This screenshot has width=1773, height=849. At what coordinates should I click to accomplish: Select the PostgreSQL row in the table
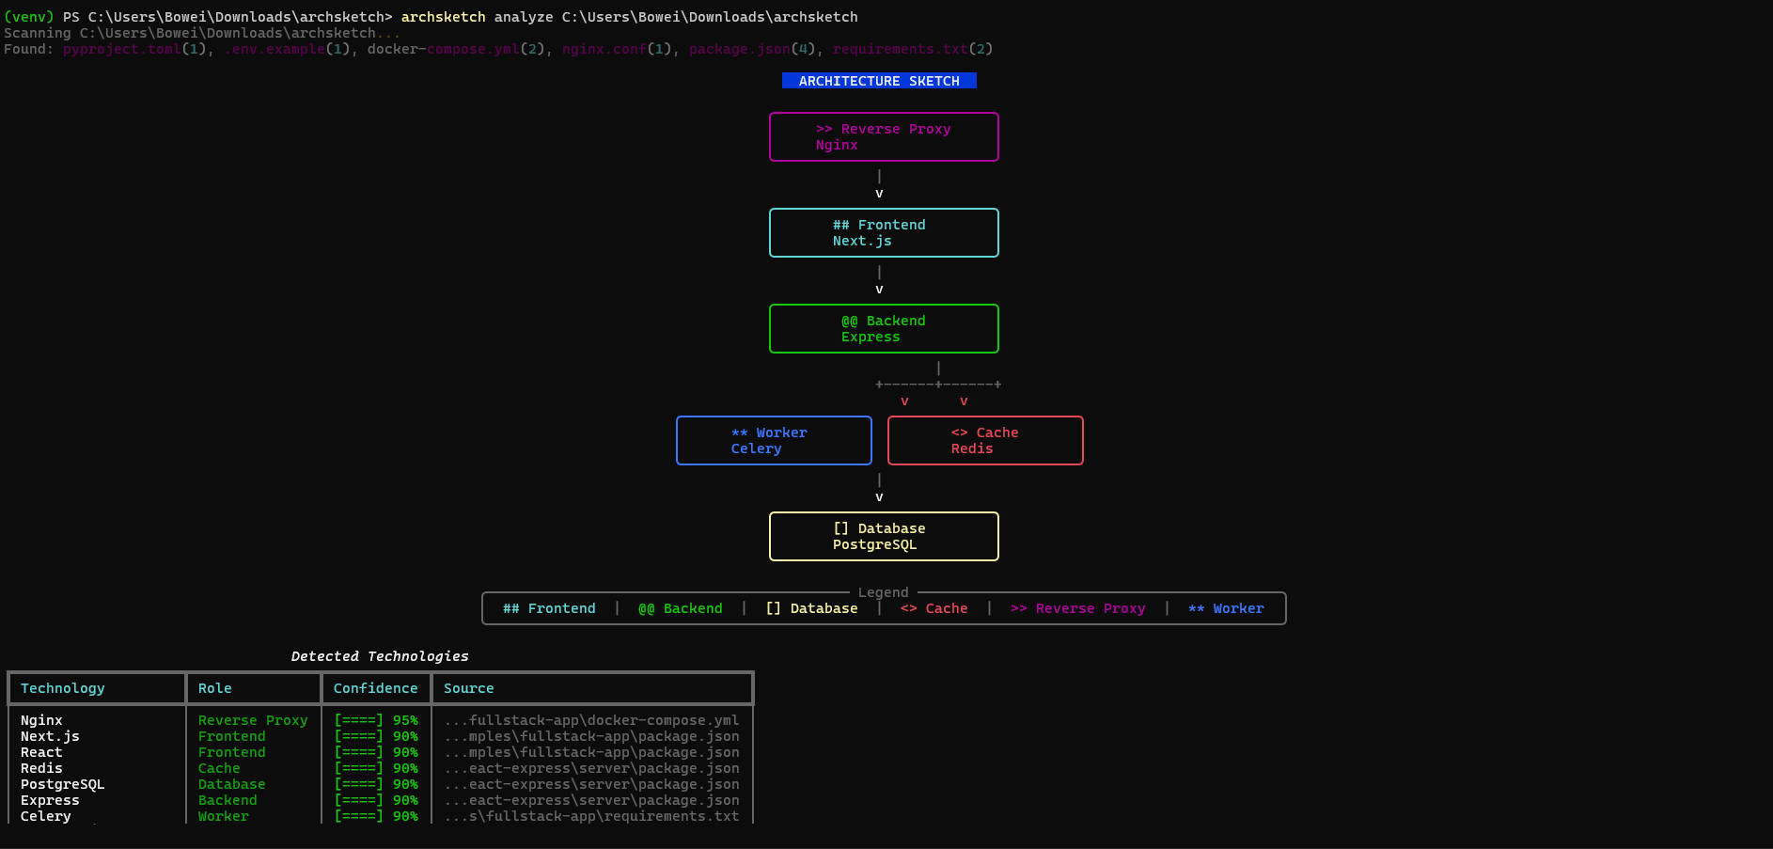(380, 784)
